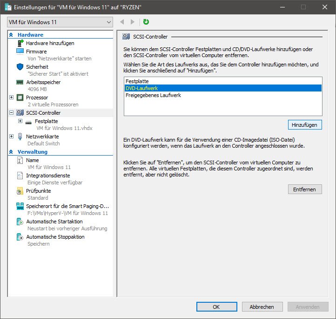336x319 pixels.
Task: Click the Arbeitsspeicher memory chip icon
Action: [x=20, y=82]
